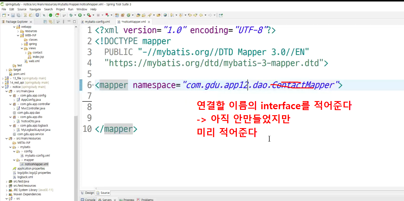Select NoticeDto.java in the tree
Viewport: 404px width, 201px height.
[x=28, y=121]
